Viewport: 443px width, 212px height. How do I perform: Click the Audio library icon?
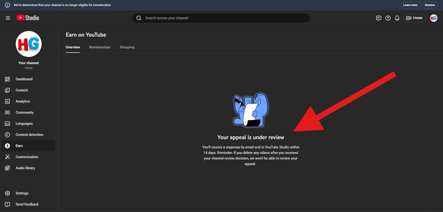coord(7,168)
